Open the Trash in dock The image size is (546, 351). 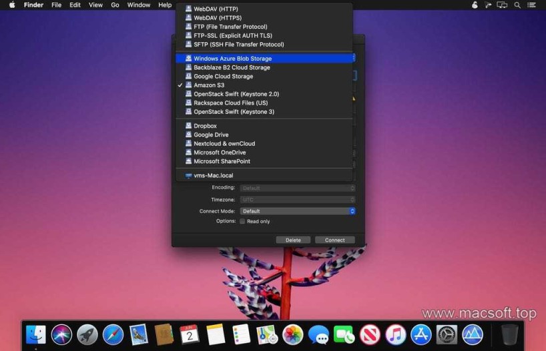[x=509, y=334]
